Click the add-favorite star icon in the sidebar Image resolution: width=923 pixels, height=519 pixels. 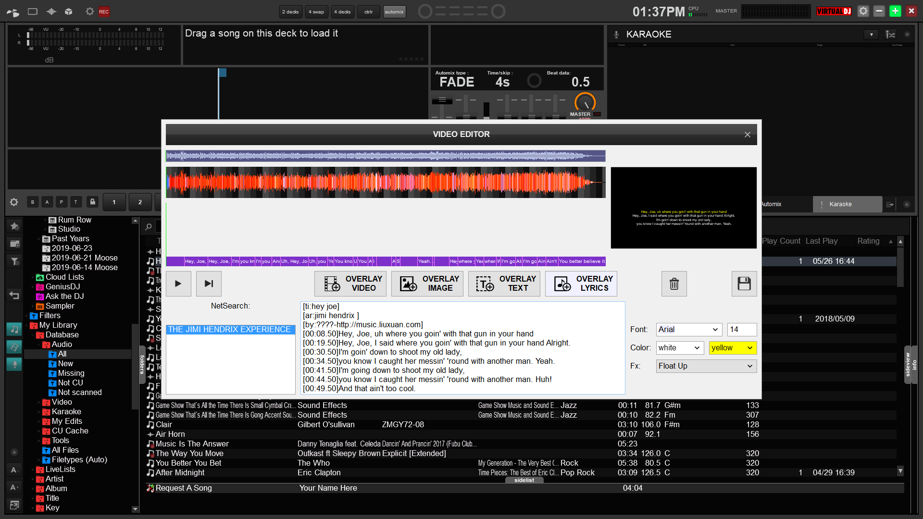click(x=14, y=226)
